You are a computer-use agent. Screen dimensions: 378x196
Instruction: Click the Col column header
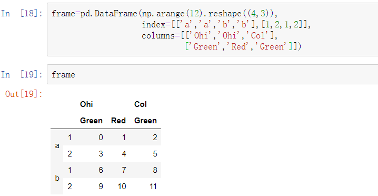pos(141,104)
